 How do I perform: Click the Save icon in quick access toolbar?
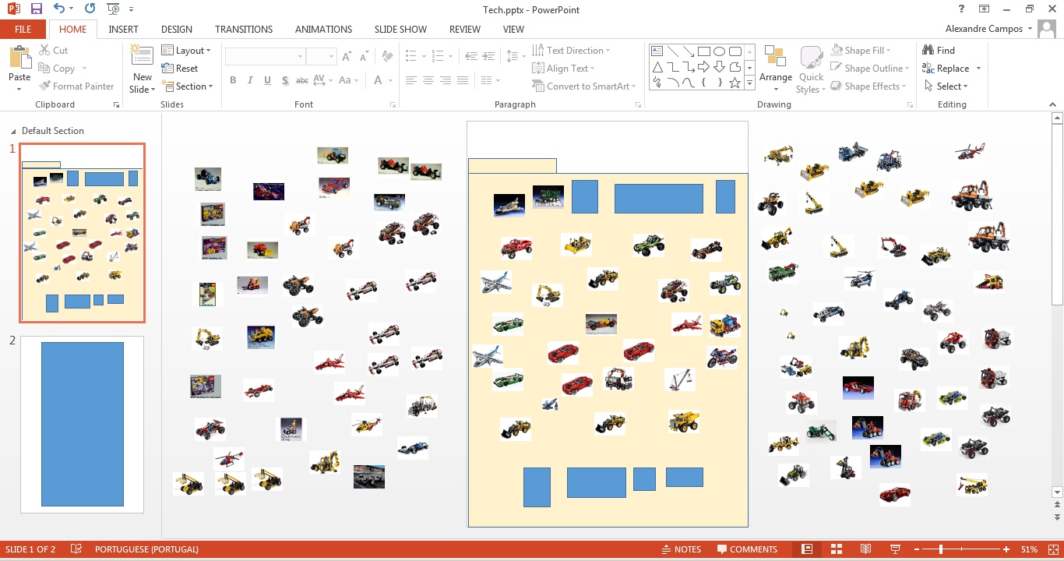pyautogui.click(x=36, y=9)
